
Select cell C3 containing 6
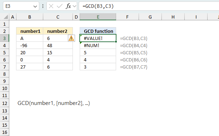click(x=58, y=38)
